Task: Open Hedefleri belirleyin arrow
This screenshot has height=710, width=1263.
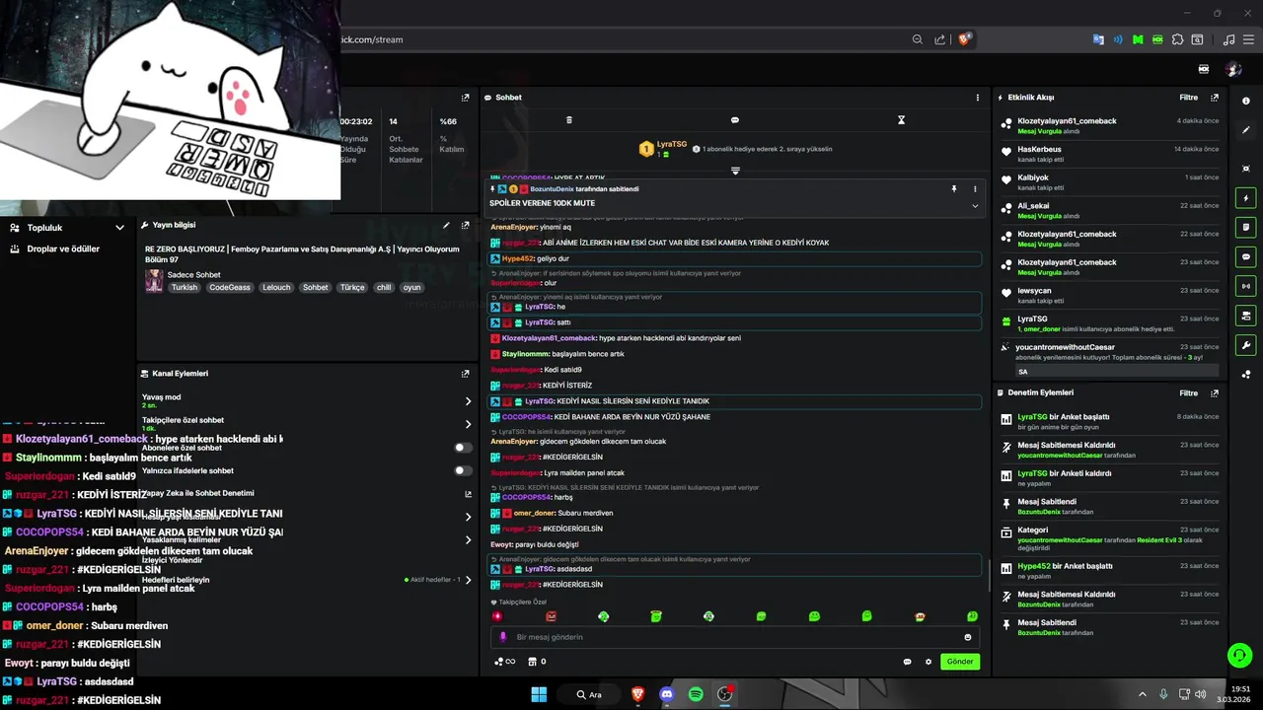Action: 468,580
